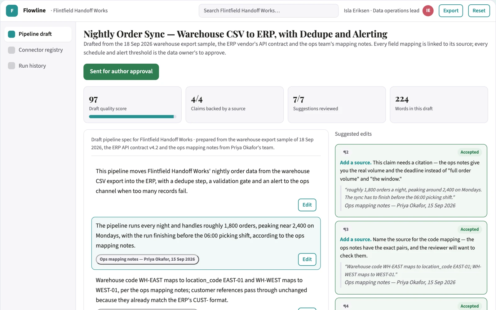This screenshot has height=310, width=496.
Task: Select the Pipeline draft sidebar icon
Action: 11,34
